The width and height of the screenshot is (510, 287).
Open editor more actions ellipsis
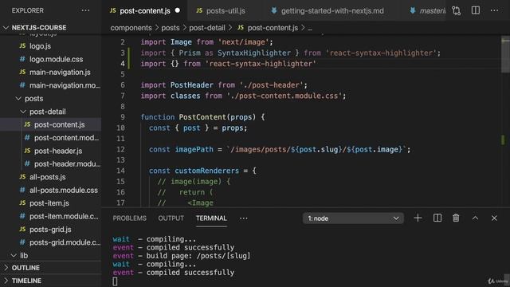(x=494, y=10)
